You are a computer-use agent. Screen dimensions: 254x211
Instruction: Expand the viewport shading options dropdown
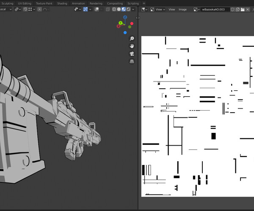(133, 9)
